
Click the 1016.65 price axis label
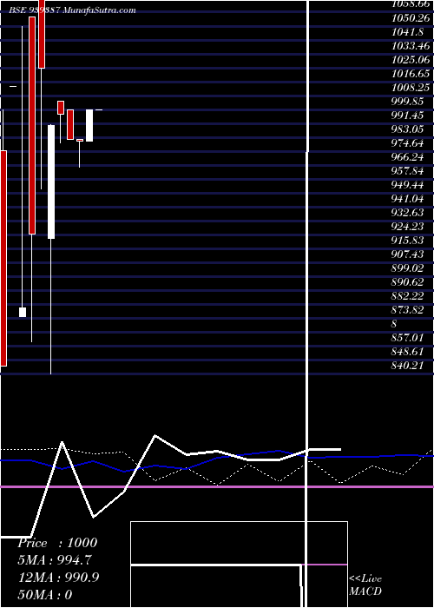click(411, 74)
